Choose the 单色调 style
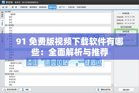 tap(11, 66)
